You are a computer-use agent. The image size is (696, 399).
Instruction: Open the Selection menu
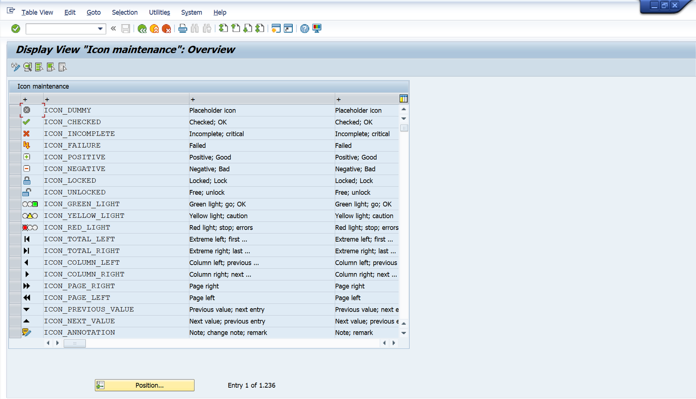[x=125, y=12]
